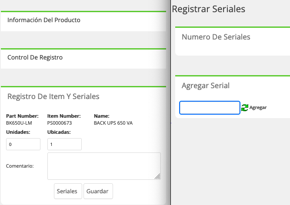Click the Agregar Serial panel heading
The width and height of the screenshot is (290, 205).
pos(206,86)
